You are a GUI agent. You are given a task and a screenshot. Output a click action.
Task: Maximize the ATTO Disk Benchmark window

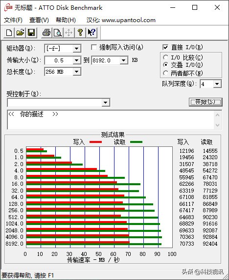tap(195, 7)
